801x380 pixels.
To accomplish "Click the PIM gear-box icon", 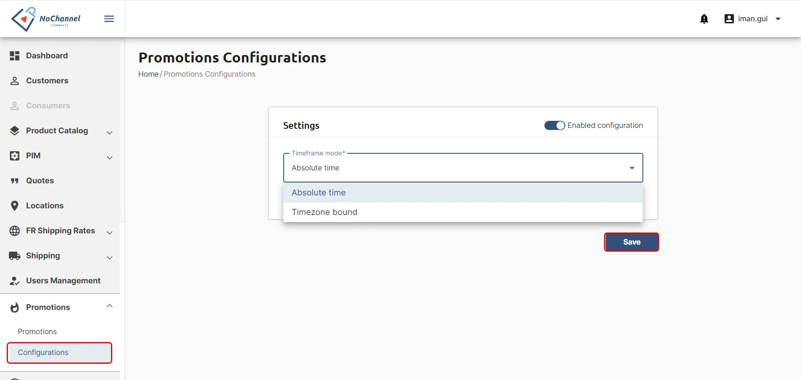I will (15, 156).
